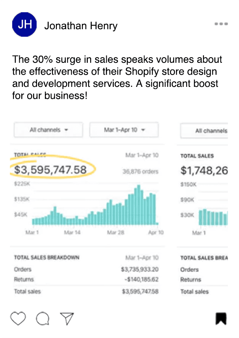The width and height of the screenshot is (239, 338).
Task: Click the $1,748,26 total in second panel
Action: click(204, 170)
